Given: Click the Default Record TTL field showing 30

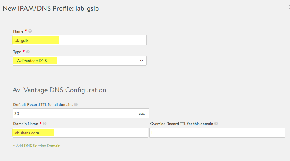Looking at the screenshot, I should (73, 113).
